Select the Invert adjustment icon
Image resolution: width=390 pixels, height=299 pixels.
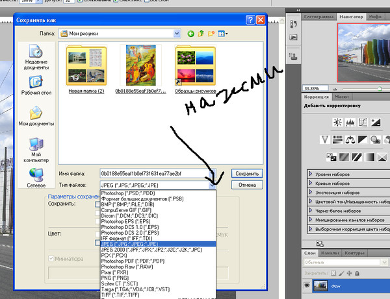[x=331, y=157]
